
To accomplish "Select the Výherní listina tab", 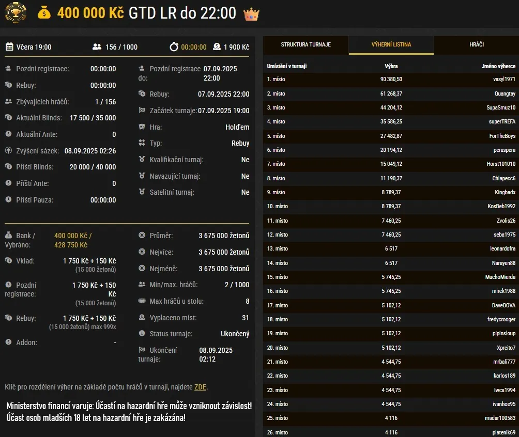I will tap(391, 44).
